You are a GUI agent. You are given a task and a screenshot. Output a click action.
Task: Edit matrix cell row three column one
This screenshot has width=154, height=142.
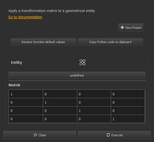(x=26, y=111)
